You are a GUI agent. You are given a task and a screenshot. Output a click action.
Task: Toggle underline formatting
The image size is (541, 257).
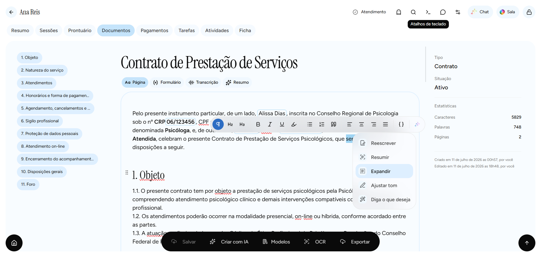pyautogui.click(x=282, y=124)
